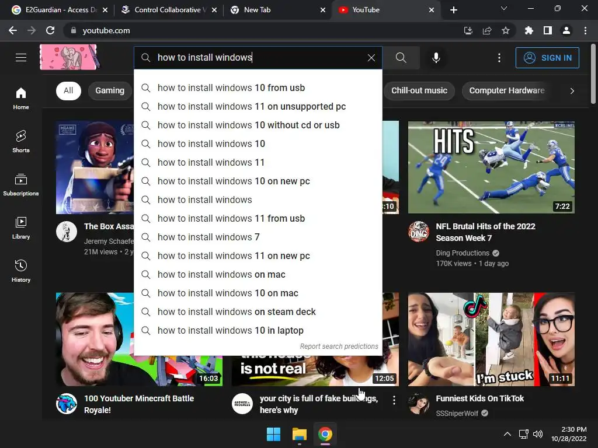598x448 pixels.
Task: Choose suggestion 'how to install windows on mac'
Action: point(258,274)
